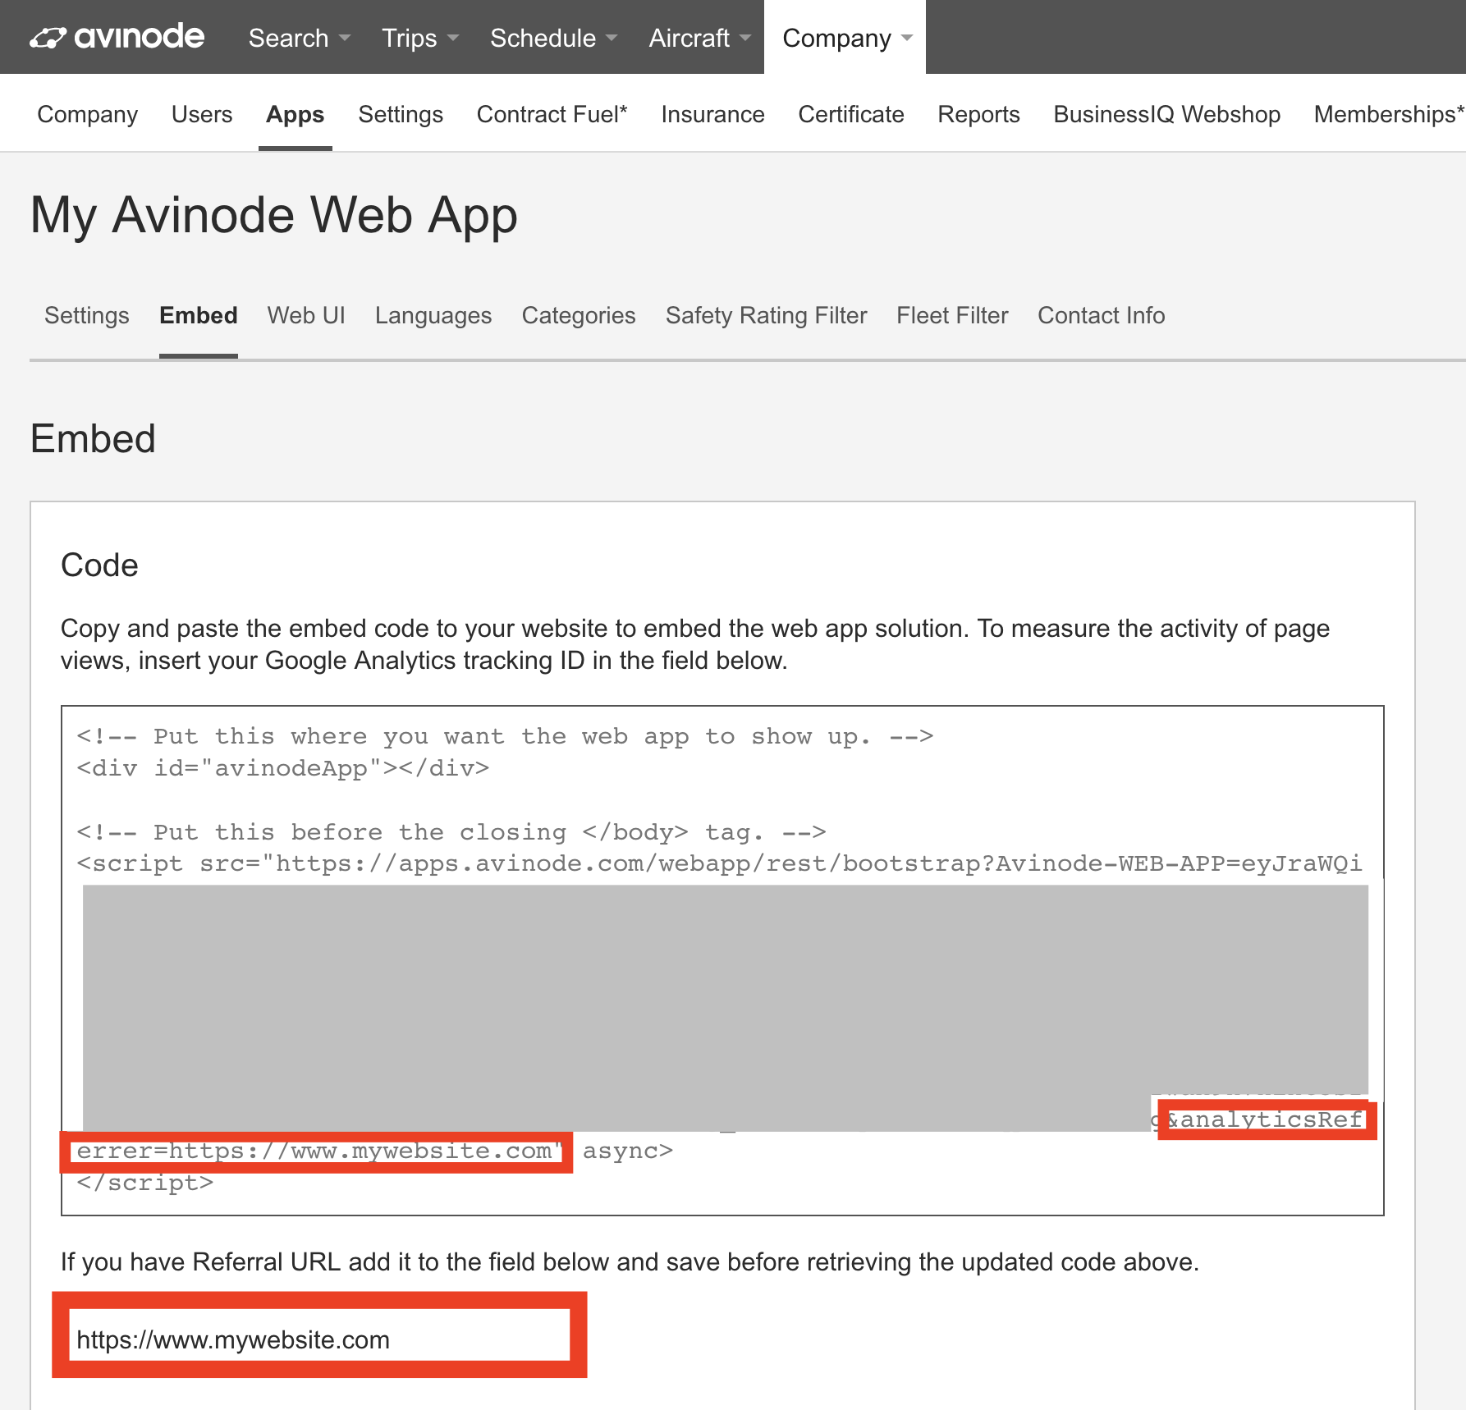Click the Avinode logo
1466x1410 pixels.
(117, 37)
